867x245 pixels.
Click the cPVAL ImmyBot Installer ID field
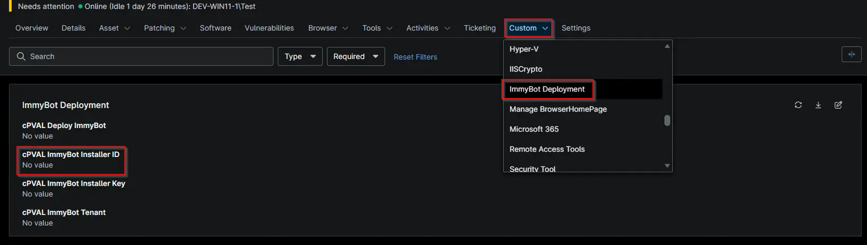point(71,160)
